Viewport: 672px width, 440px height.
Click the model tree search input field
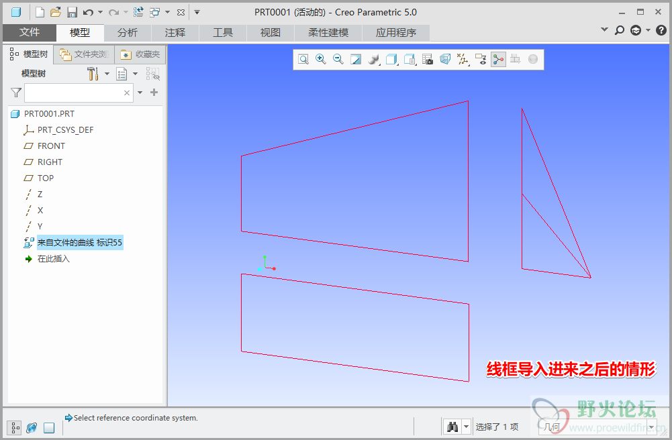coord(74,93)
